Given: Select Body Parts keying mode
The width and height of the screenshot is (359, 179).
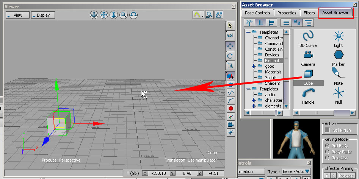Looking at the screenshot, I should coord(328,152).
